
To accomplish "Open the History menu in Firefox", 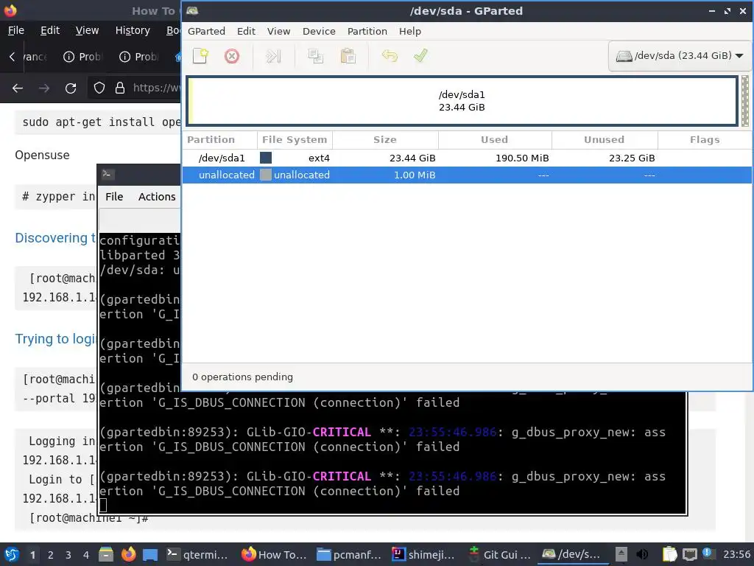I will click(x=133, y=30).
